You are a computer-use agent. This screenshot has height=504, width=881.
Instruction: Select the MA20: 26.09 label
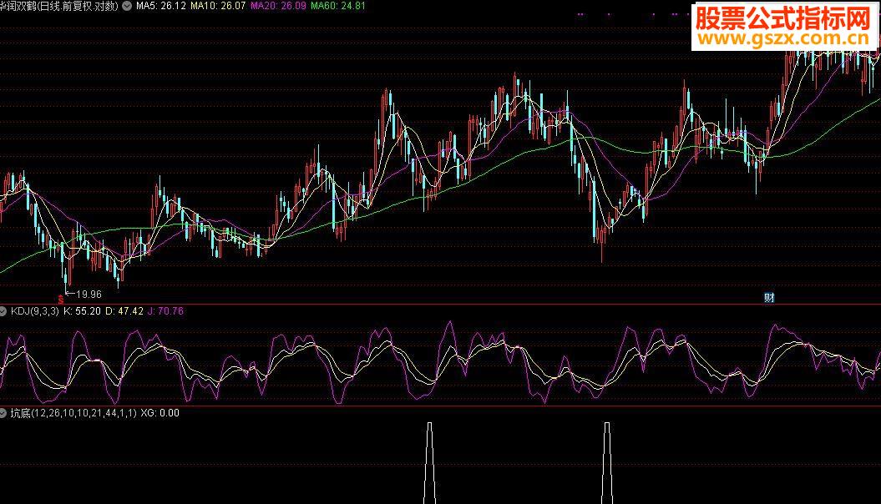click(x=278, y=6)
